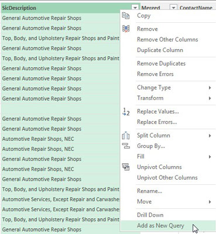Open the Merged column filter dropdown
Screen dimensions: 216x234
pyautogui.click(x=173, y=8)
